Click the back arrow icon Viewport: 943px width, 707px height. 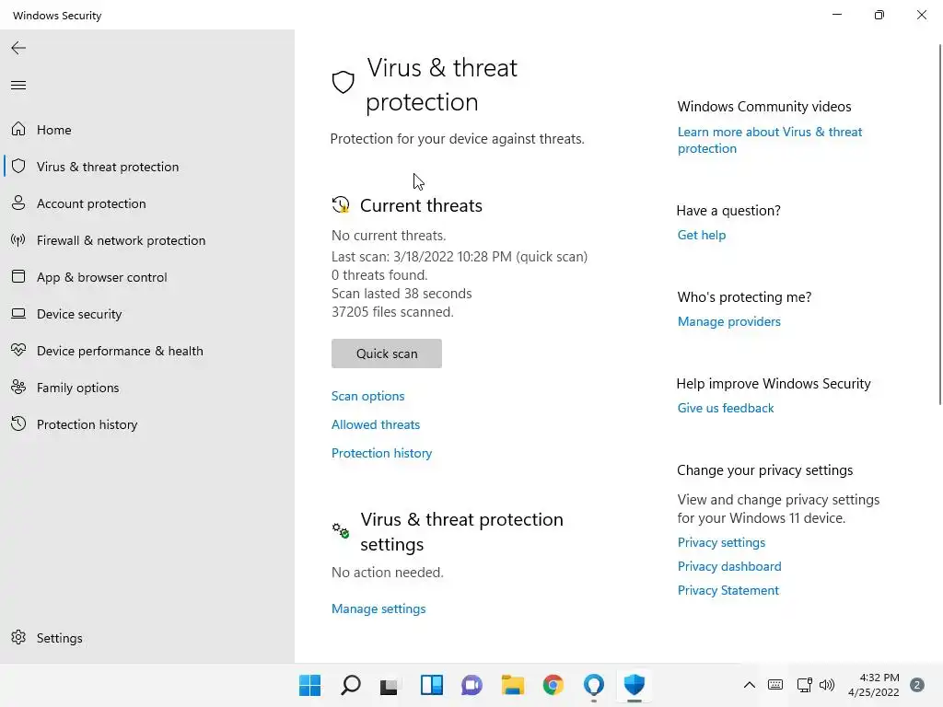pos(18,48)
